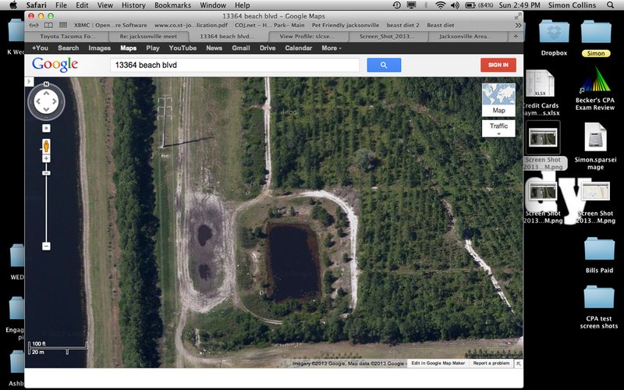Image resolution: width=624 pixels, height=390 pixels.
Task: Open Spotlight search magnifier
Action: (x=610, y=5)
